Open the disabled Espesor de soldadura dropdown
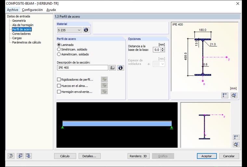Viewport: 247px width, 167px height. pos(159,64)
